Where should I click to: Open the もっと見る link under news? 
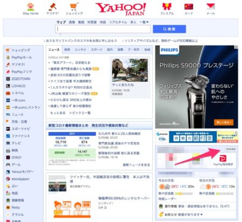pyautogui.click(x=58, y=113)
